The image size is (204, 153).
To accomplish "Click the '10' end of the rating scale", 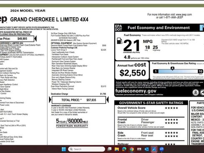I will point(200,71).
